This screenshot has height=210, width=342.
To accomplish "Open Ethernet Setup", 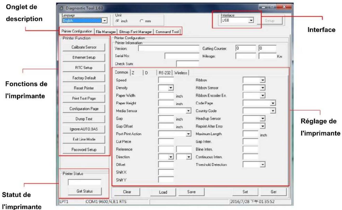I will click(84, 57).
